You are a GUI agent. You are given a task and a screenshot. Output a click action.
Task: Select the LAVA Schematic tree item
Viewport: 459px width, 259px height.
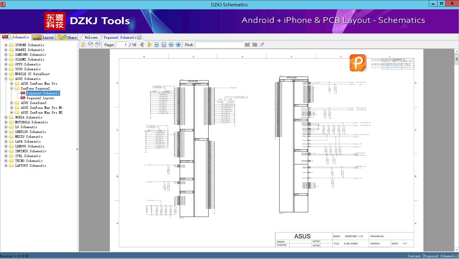[x=28, y=141]
